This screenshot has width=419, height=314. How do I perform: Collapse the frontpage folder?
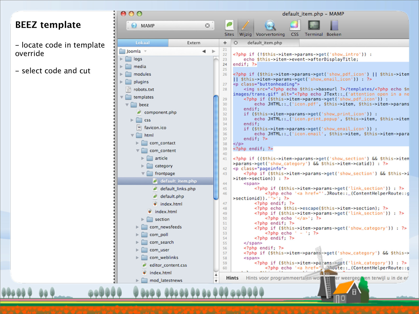(143, 173)
